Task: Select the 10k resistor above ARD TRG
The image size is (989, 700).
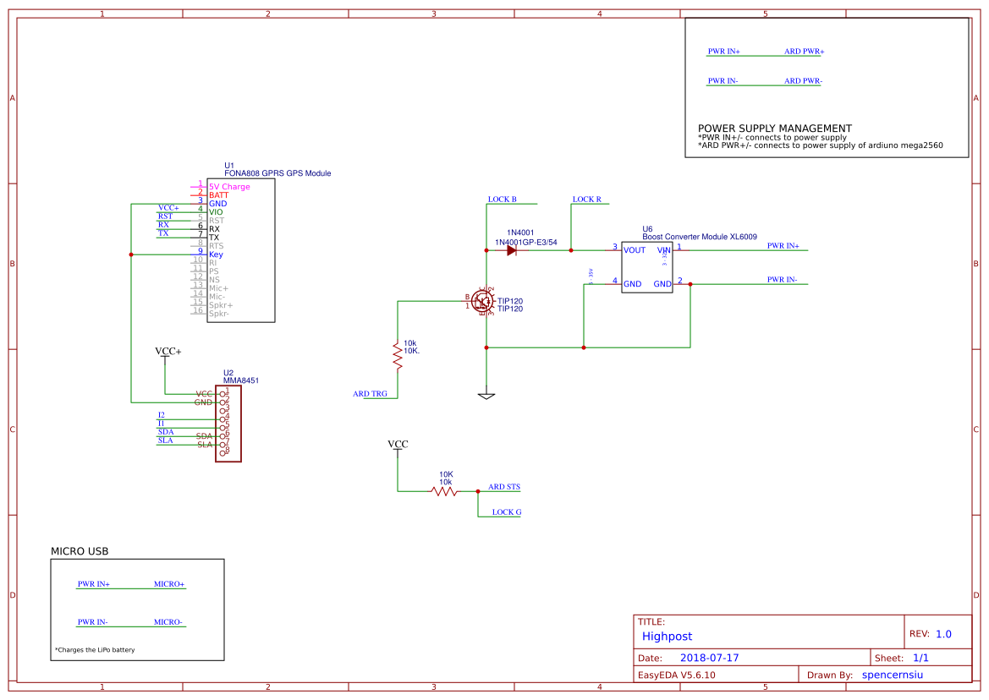Action: tap(396, 354)
